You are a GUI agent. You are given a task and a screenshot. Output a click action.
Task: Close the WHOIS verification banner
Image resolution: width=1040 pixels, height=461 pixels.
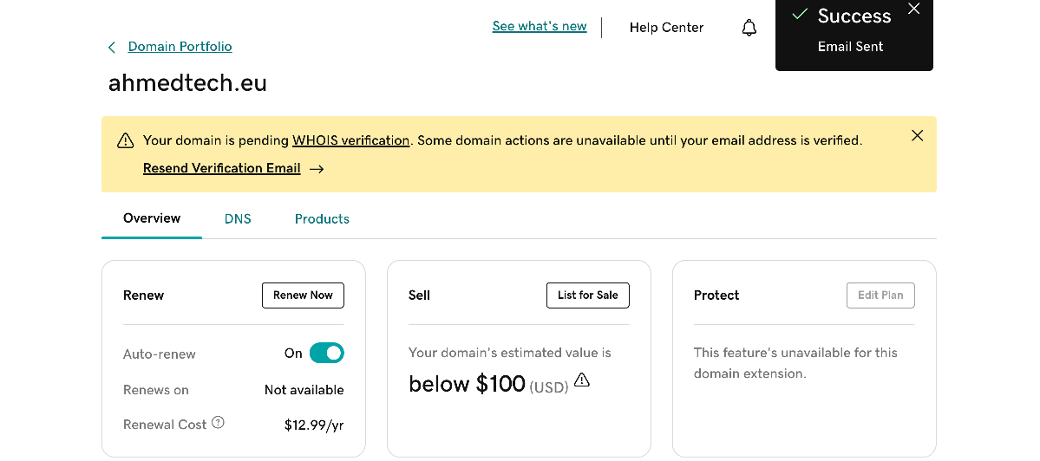[917, 136]
